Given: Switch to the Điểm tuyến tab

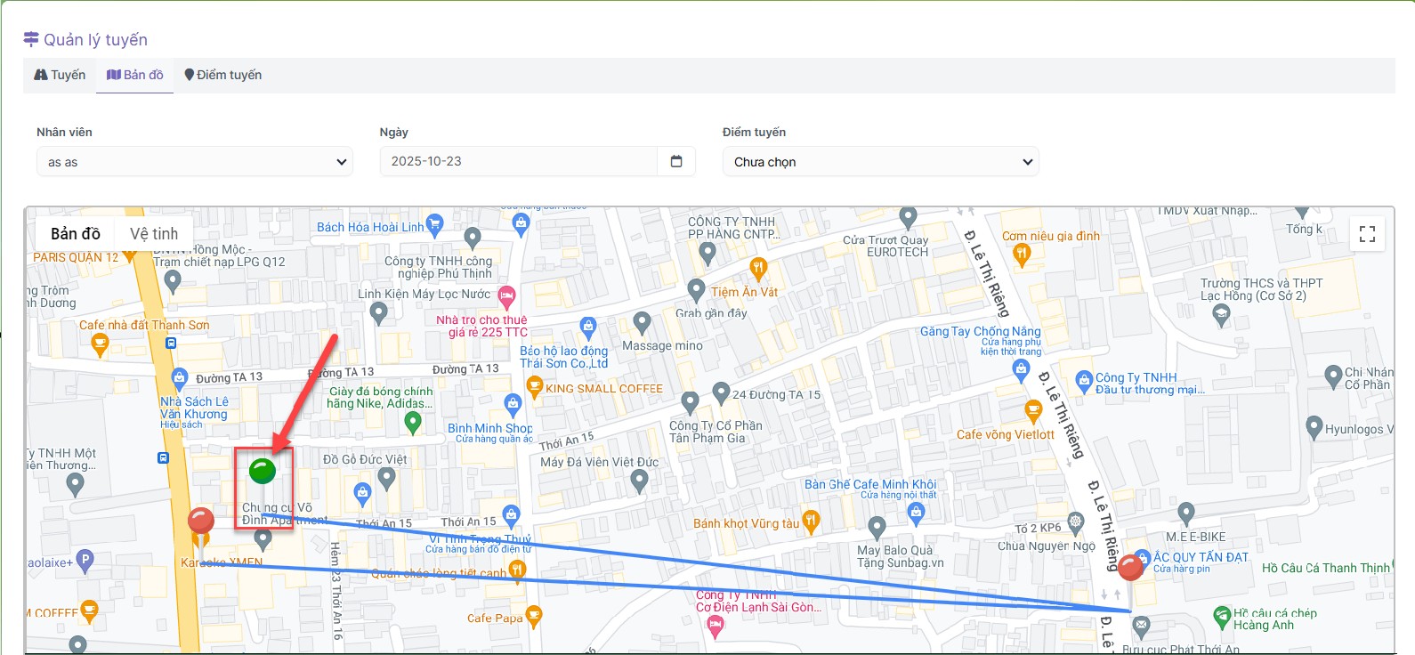Looking at the screenshot, I should tap(222, 75).
